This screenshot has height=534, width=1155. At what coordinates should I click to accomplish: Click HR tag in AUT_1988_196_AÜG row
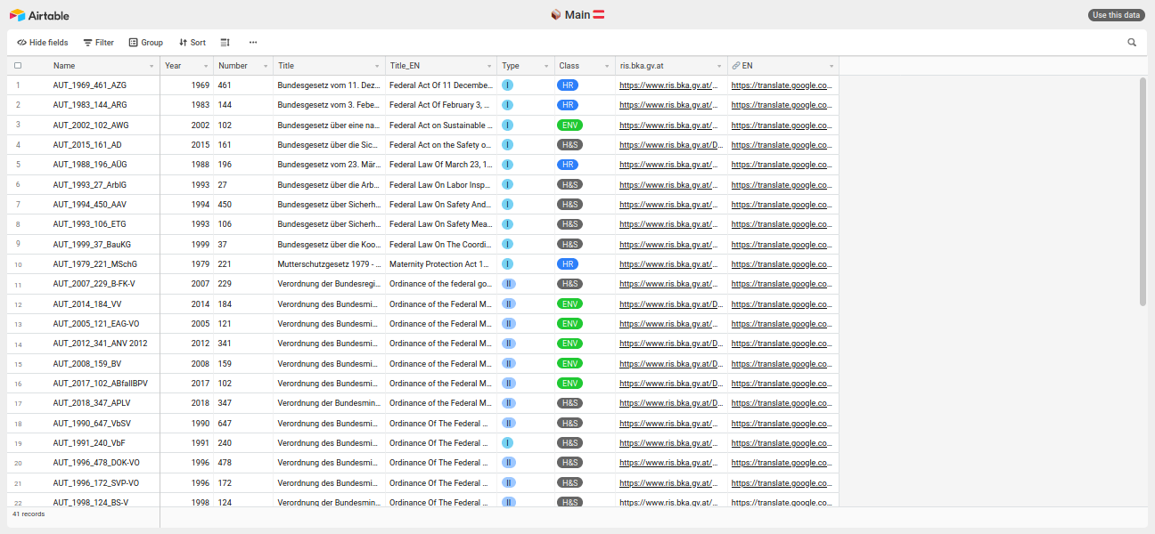(567, 165)
